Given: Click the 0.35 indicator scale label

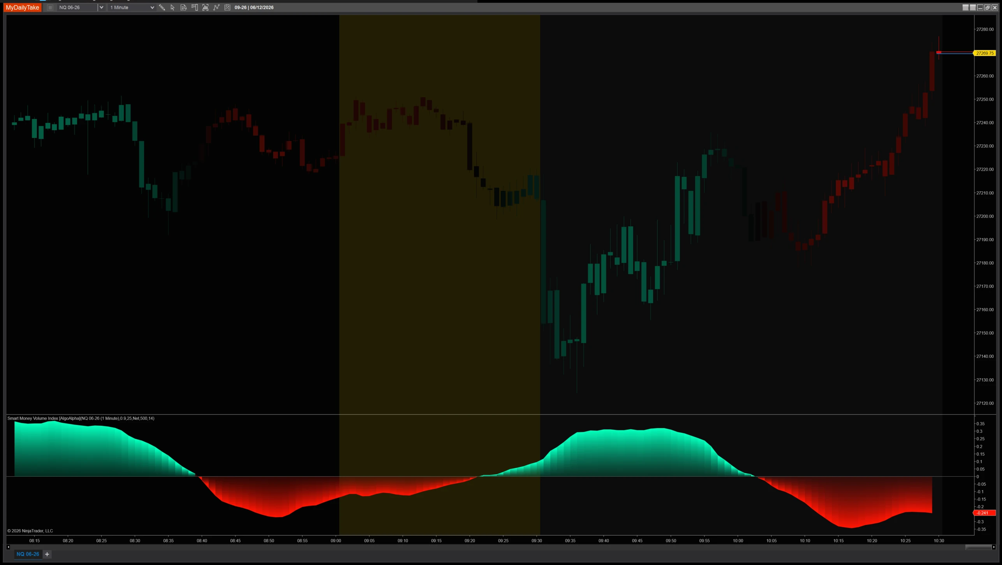Looking at the screenshot, I should click(981, 424).
